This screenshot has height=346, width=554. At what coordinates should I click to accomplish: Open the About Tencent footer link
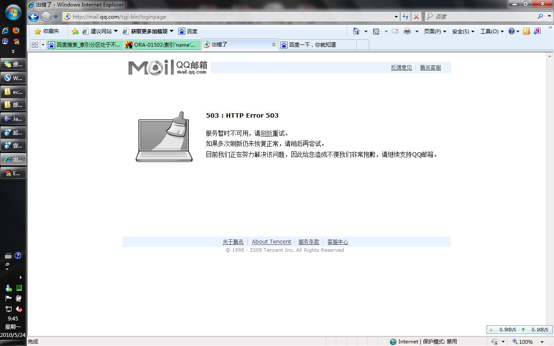pos(271,242)
